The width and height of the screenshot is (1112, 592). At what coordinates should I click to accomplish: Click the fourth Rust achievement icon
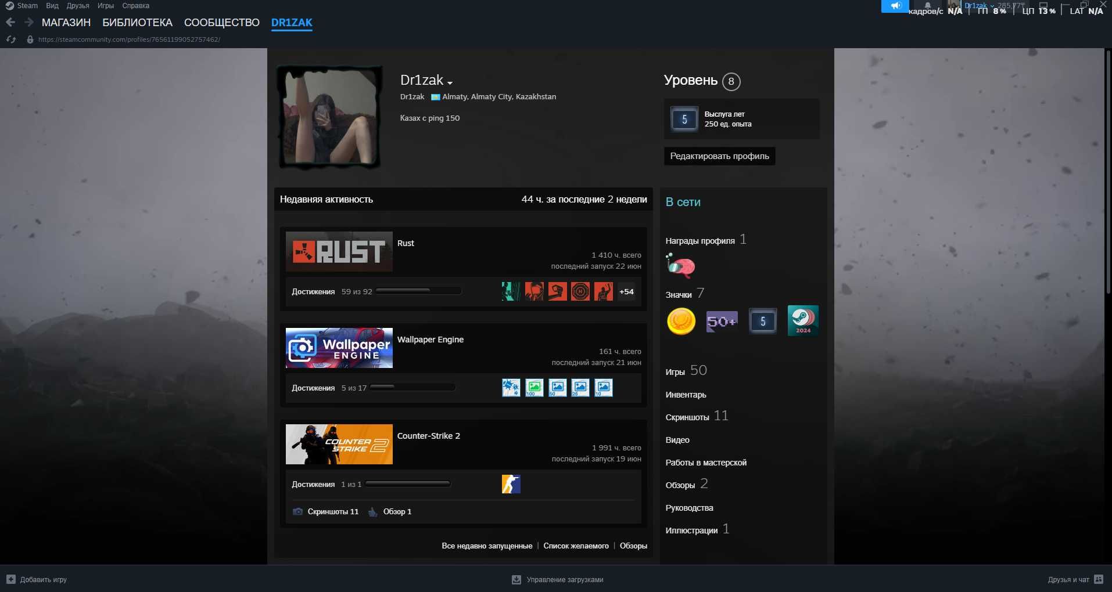coord(580,291)
